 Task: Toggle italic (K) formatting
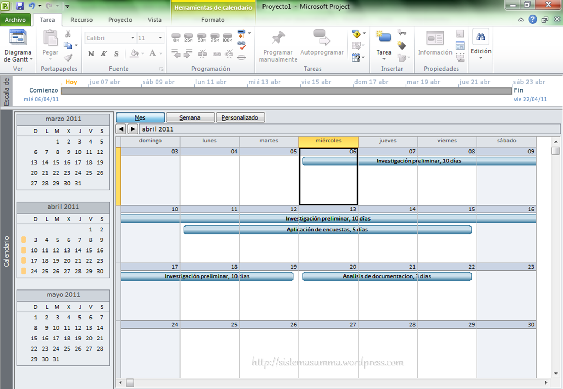tap(104, 54)
